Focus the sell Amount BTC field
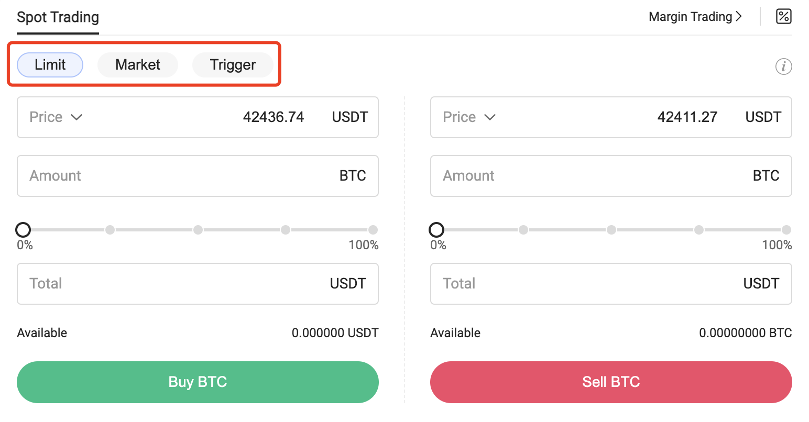 point(611,176)
